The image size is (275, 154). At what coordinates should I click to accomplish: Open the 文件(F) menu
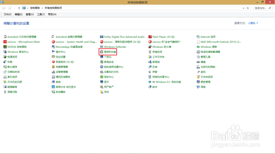coord(7,14)
